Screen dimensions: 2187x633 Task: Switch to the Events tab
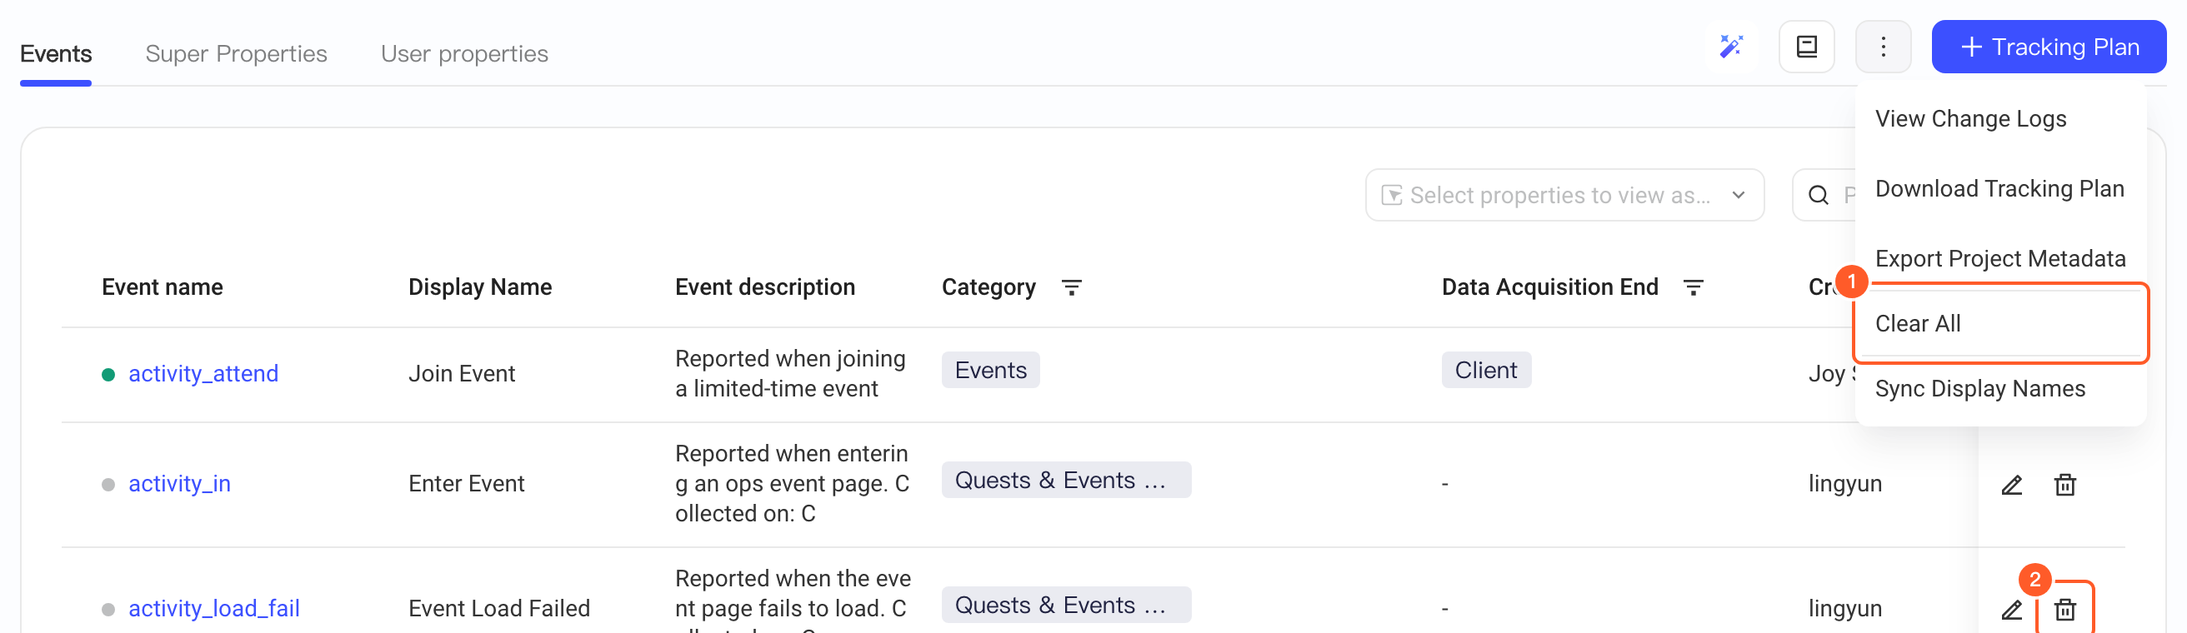coord(56,53)
